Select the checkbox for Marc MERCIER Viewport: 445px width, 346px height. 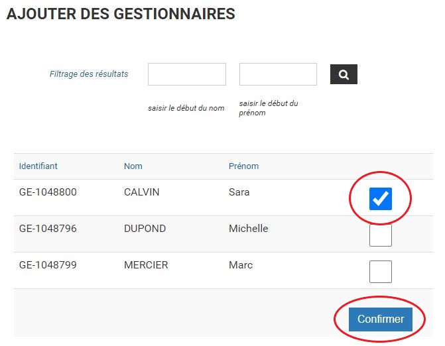[x=380, y=272]
